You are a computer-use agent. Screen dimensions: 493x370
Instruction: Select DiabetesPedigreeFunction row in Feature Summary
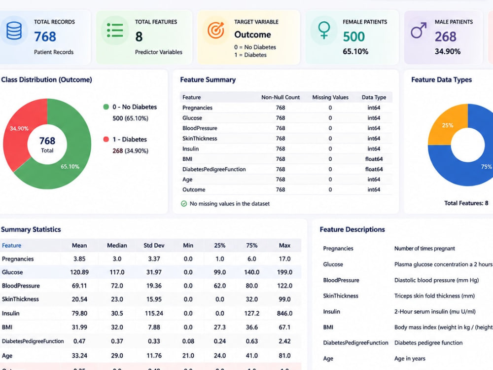coord(286,169)
